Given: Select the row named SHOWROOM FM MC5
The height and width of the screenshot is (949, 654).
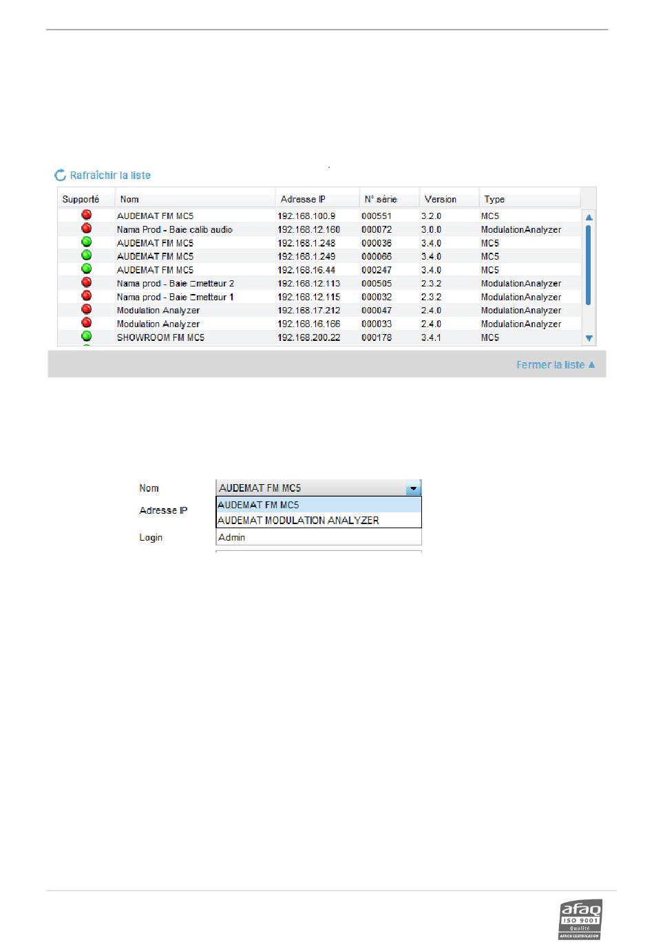Looking at the screenshot, I should click(320, 337).
